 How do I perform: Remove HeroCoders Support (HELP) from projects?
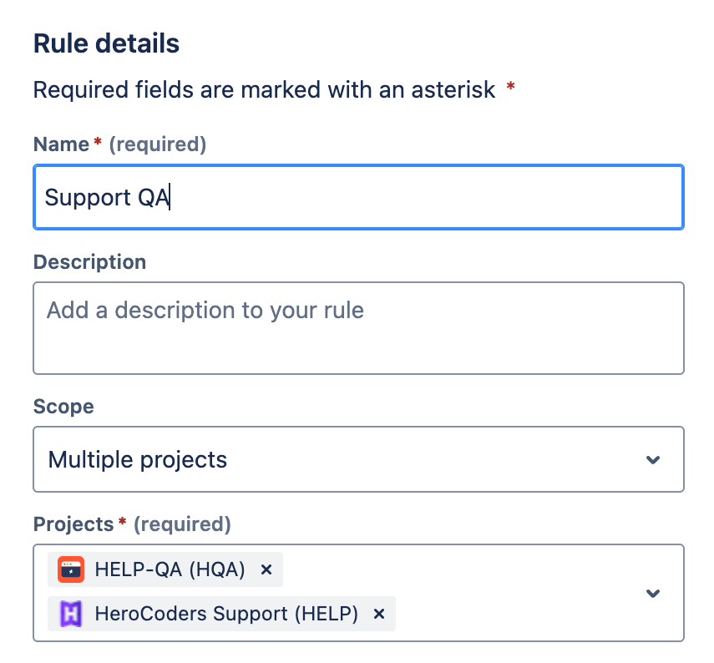point(378,614)
